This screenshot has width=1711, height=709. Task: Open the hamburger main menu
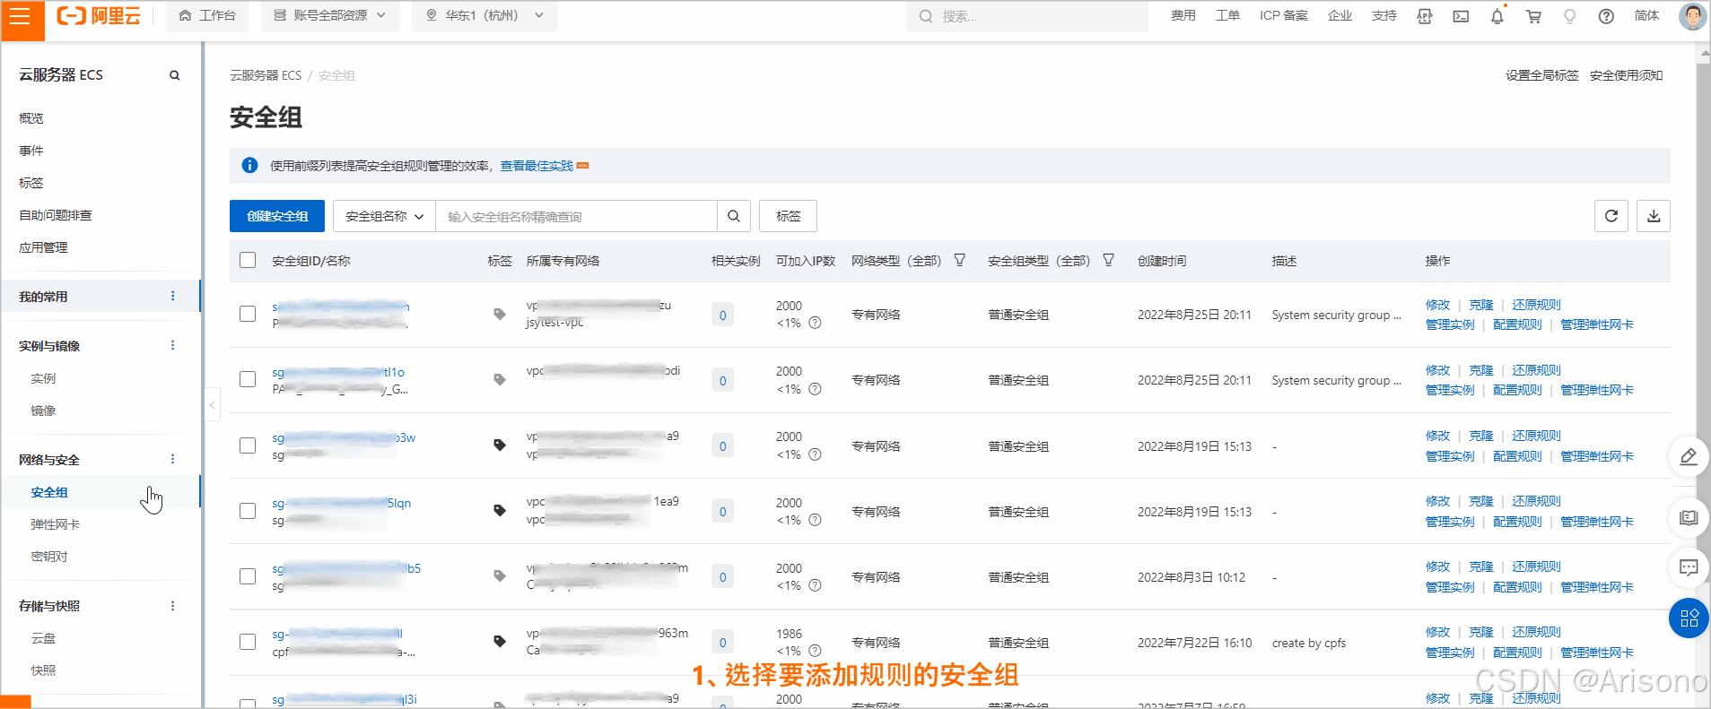tap(20, 16)
